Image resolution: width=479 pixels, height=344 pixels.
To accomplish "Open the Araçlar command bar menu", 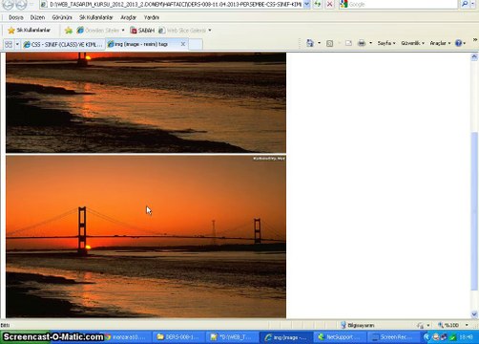I will [x=440, y=43].
